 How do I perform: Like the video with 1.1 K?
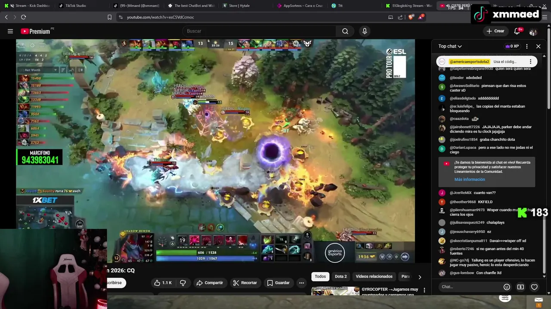163,283
